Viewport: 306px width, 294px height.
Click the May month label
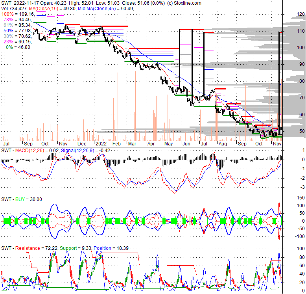[168, 144]
